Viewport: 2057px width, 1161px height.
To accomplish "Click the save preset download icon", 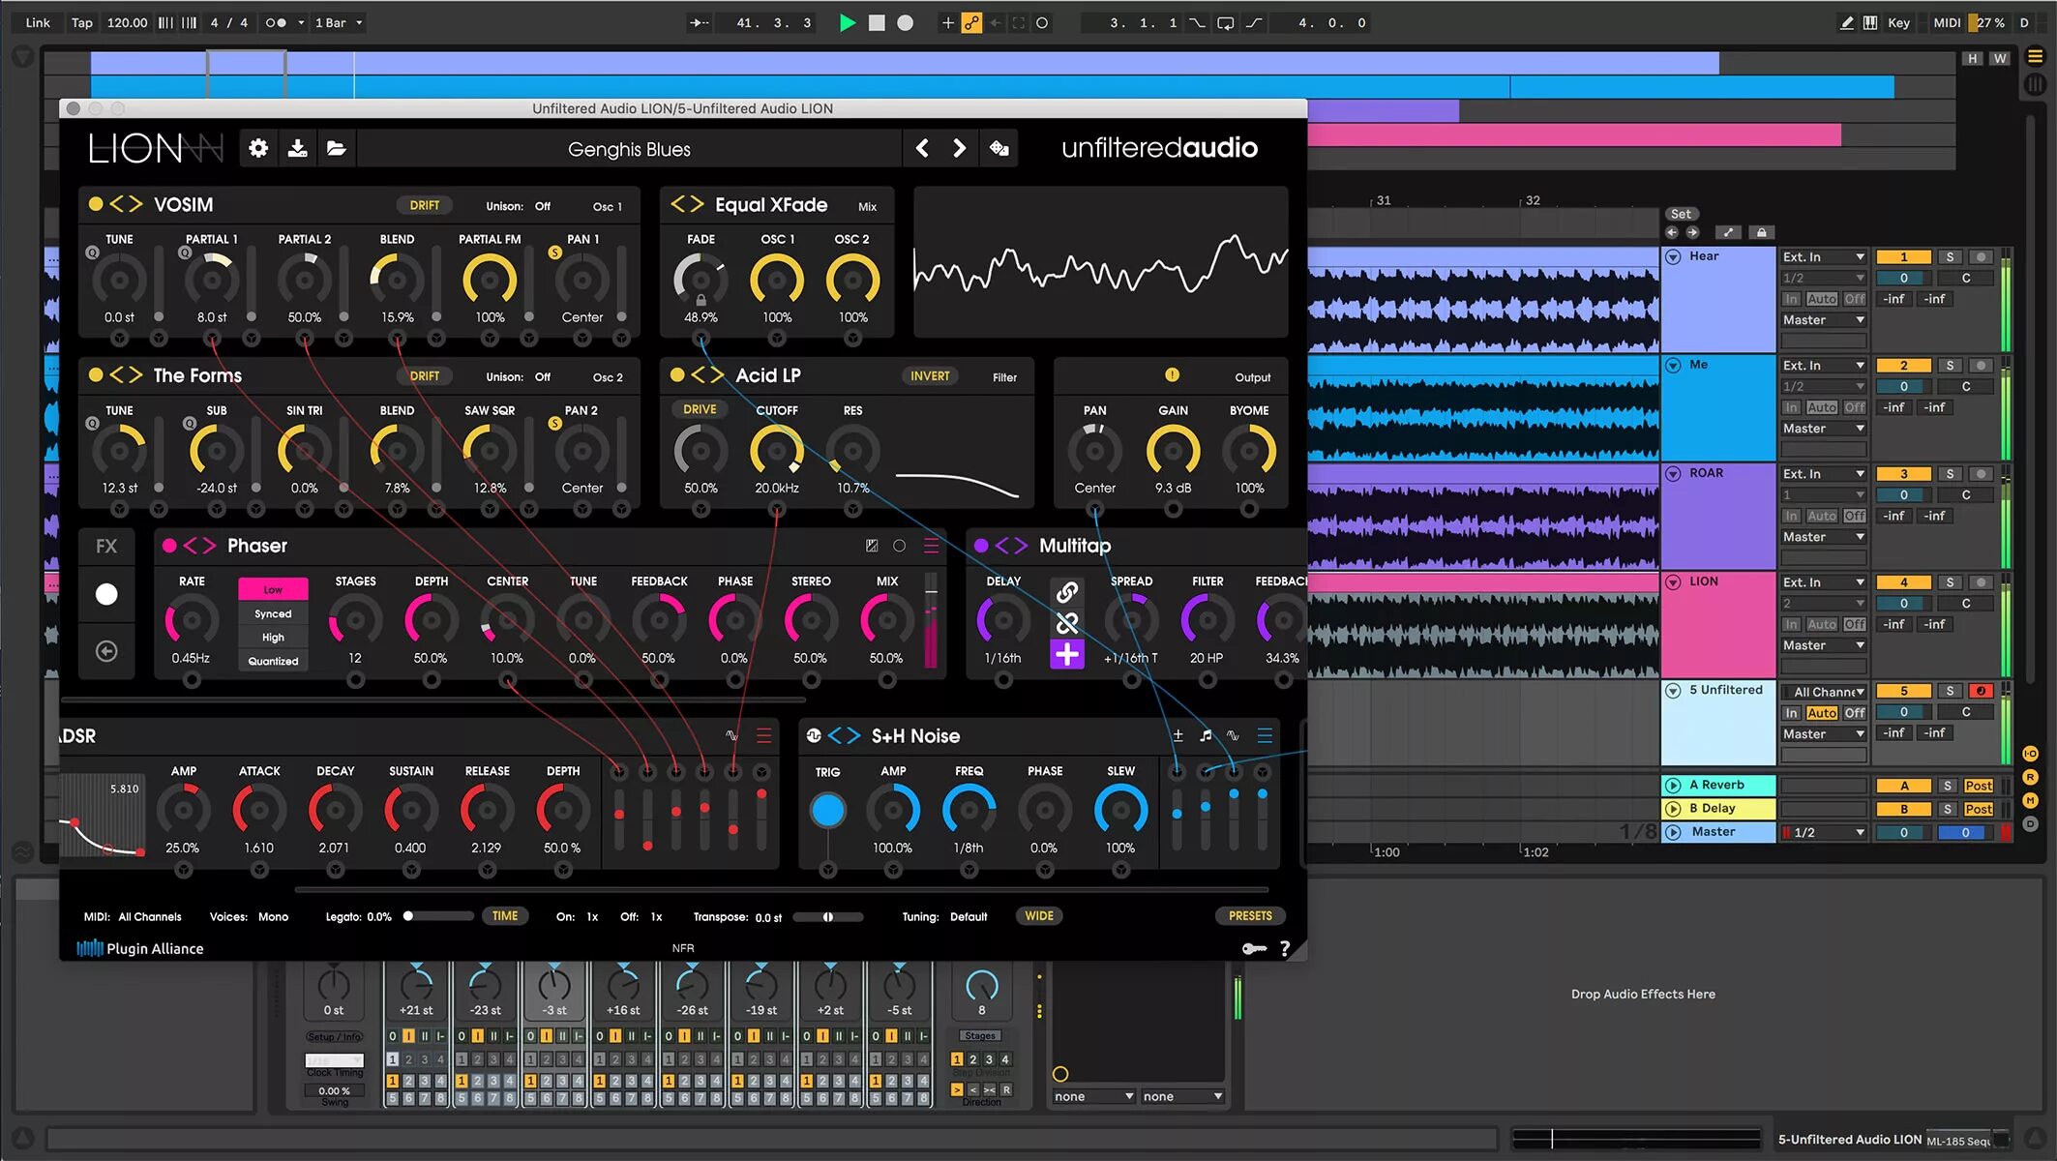I will [298, 148].
